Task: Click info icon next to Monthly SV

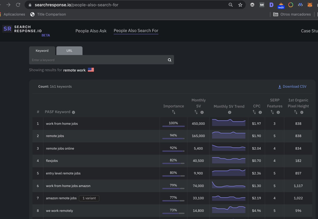Action: coord(202,112)
